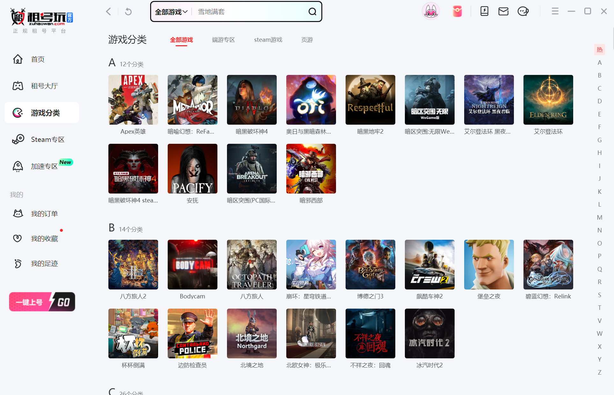This screenshot has height=395, width=614.
Task: Click the 一键上号 GO button
Action: tap(42, 302)
